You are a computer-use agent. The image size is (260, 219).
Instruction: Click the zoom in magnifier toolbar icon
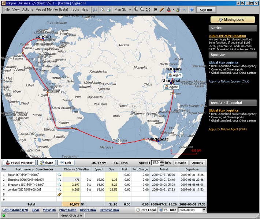136,9
